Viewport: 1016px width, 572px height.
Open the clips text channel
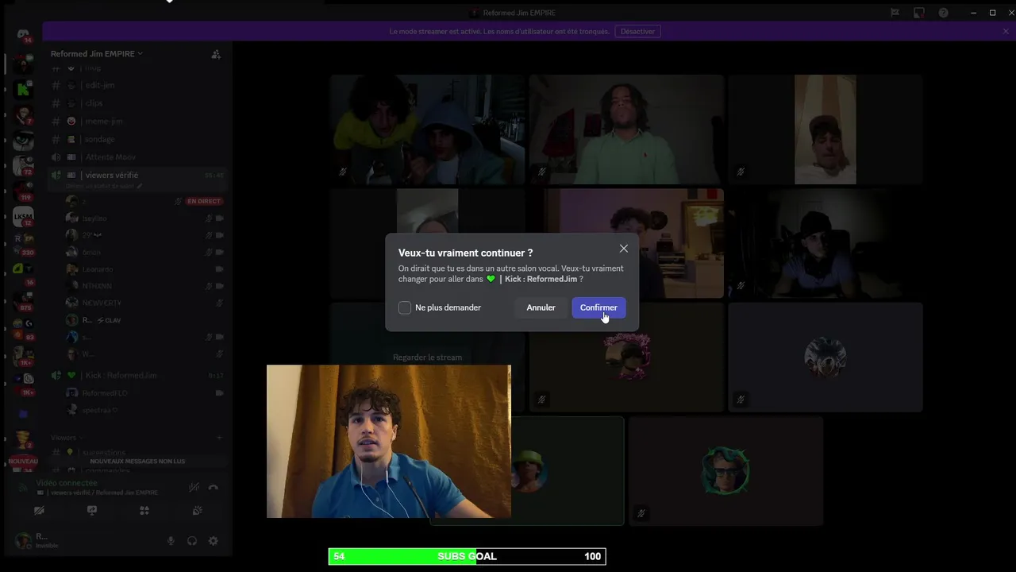tap(138, 103)
